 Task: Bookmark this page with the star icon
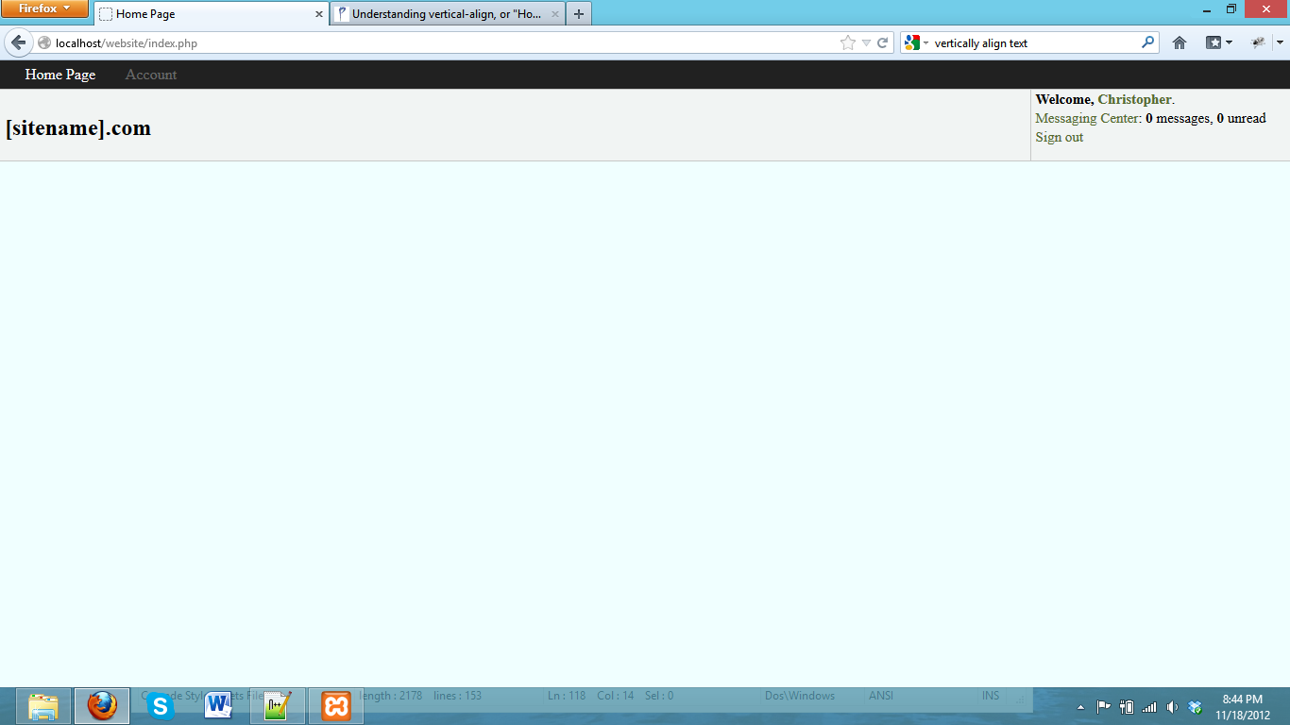coord(847,42)
